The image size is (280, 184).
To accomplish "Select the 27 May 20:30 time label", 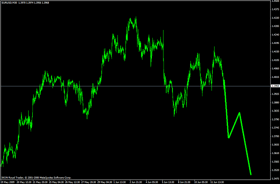I will point(89,182).
